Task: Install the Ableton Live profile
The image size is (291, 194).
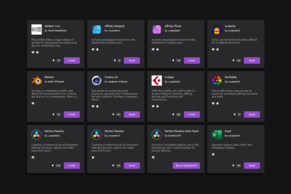Action: click(x=72, y=60)
